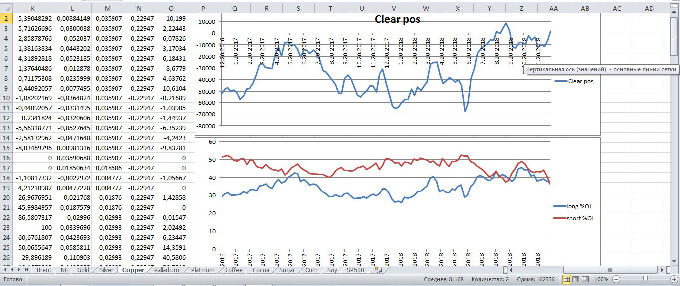This screenshot has width=680, height=286.
Task: Select column AD header
Action: (649, 9)
